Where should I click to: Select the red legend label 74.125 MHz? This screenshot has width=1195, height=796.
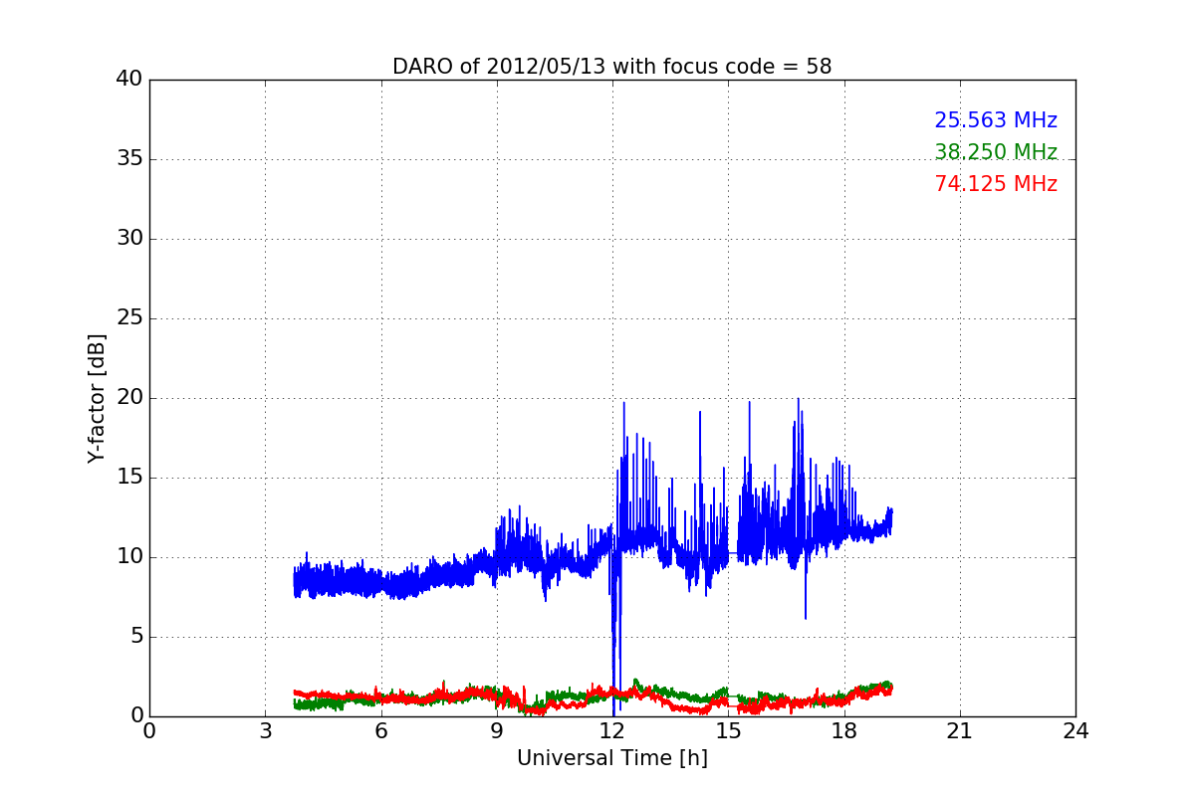[x=996, y=184]
